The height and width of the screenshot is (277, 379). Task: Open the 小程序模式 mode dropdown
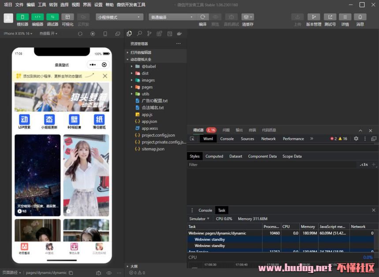click(120, 17)
